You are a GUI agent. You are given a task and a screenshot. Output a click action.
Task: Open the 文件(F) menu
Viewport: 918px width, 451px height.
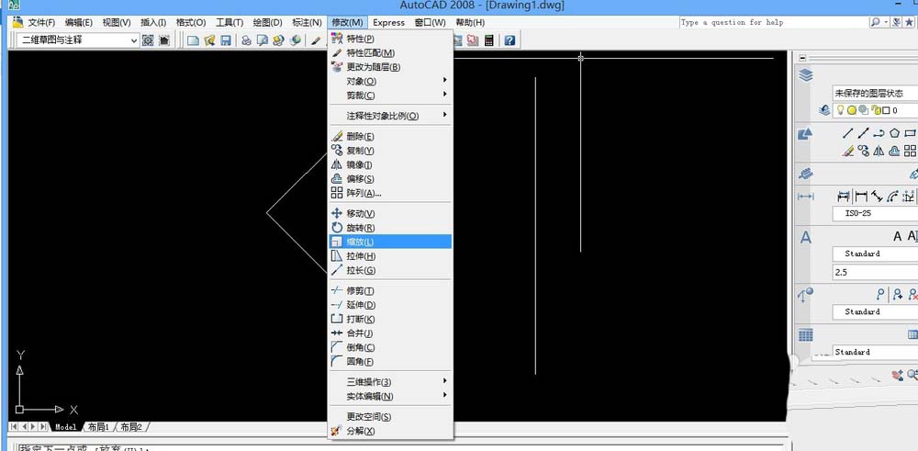click(x=41, y=22)
